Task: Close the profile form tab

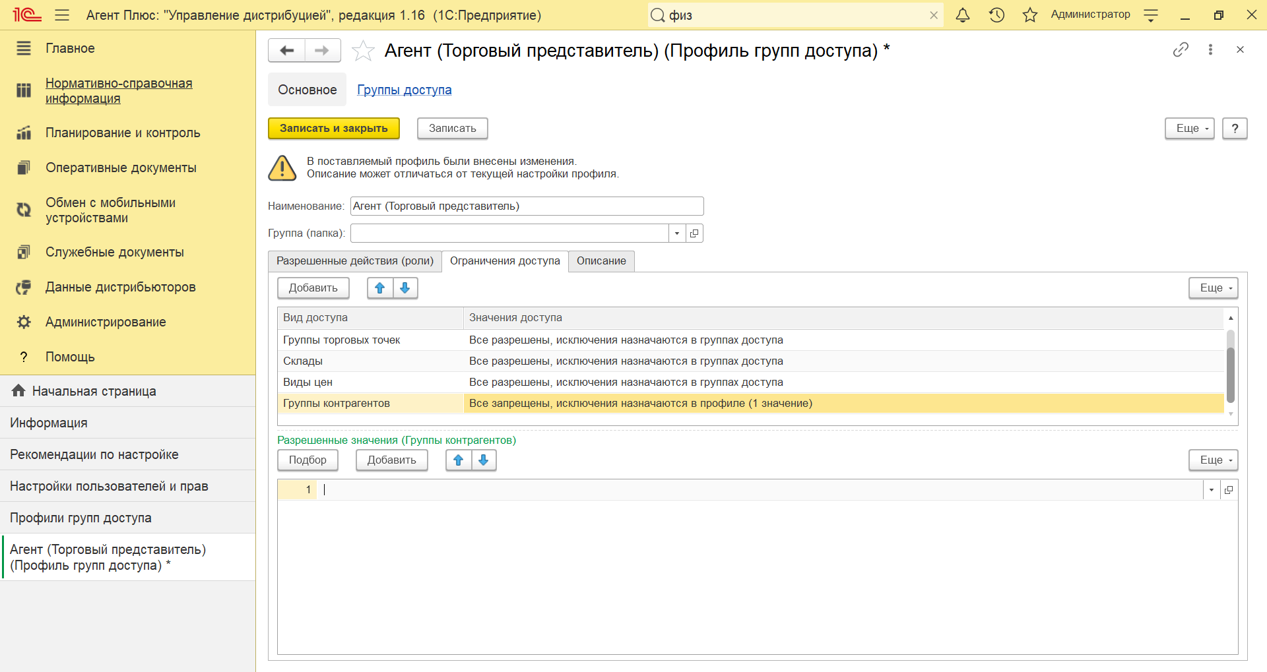Action: pyautogui.click(x=1240, y=49)
